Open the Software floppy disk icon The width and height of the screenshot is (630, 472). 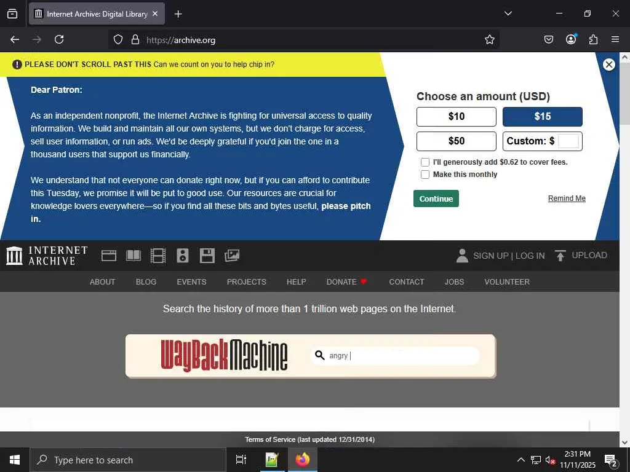click(207, 256)
